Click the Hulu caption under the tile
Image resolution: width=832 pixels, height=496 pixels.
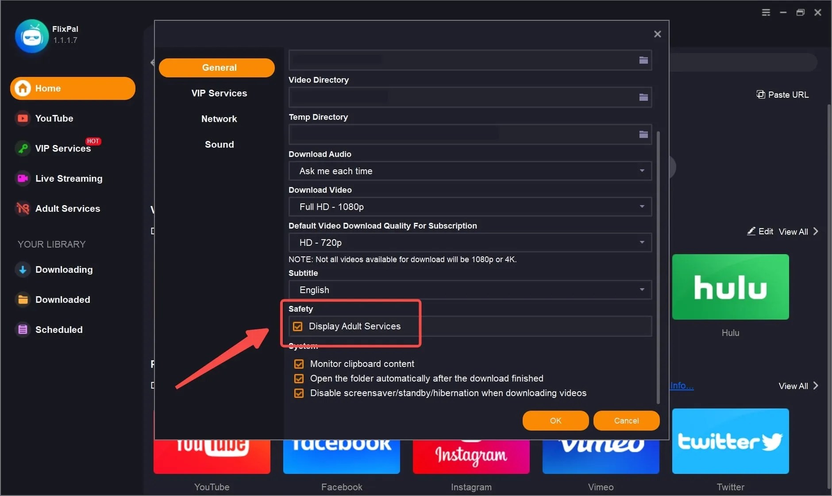pyautogui.click(x=730, y=333)
